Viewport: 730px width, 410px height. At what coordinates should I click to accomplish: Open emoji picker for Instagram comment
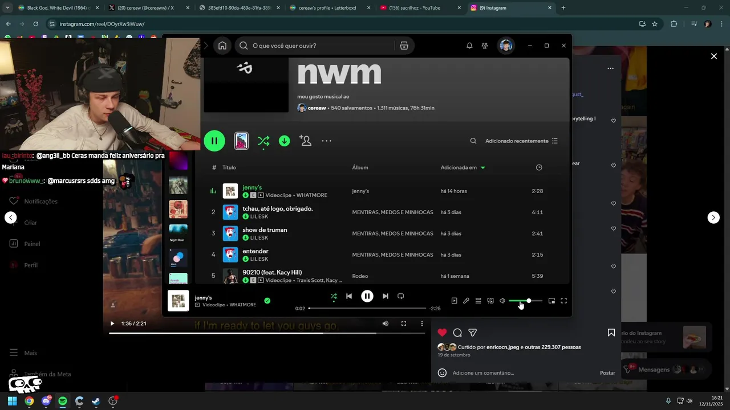tap(442, 373)
